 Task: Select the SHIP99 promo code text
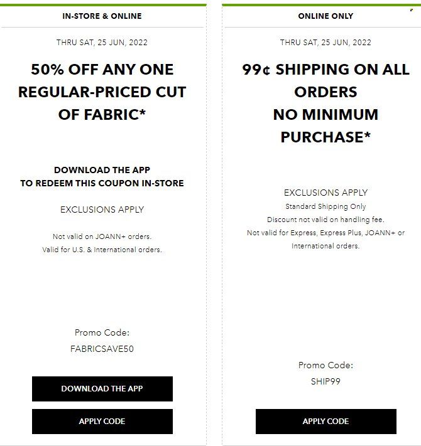325,381
